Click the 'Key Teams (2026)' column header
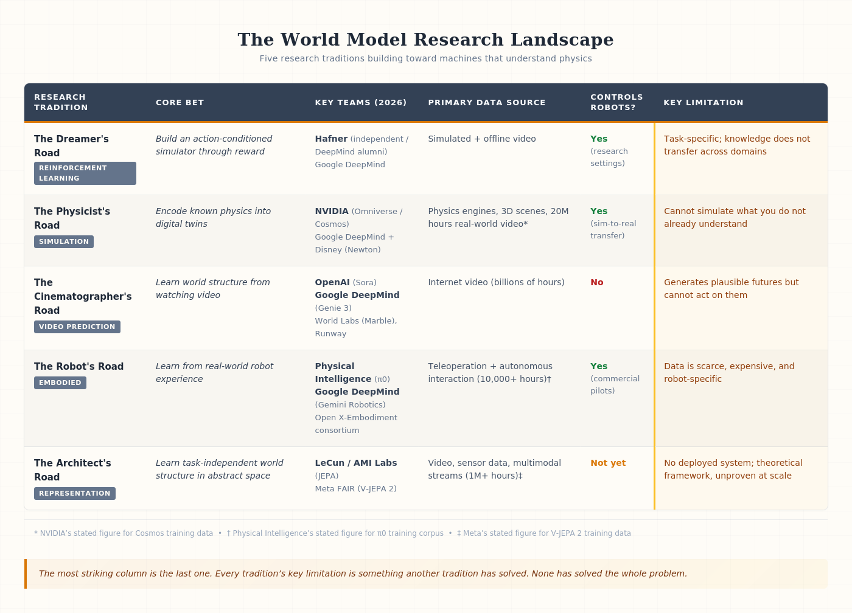This screenshot has width=852, height=613. click(x=361, y=102)
